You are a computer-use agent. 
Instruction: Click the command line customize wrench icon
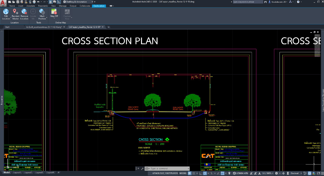click(142, 169)
